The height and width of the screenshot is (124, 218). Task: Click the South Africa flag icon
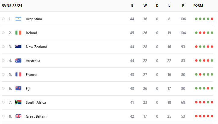point(18,103)
